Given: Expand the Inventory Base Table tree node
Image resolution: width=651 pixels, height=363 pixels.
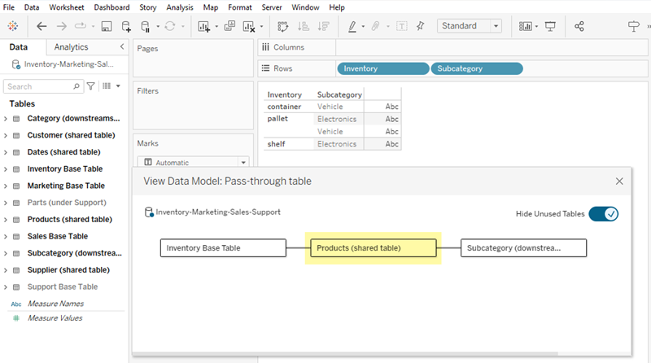Looking at the screenshot, I should click(6, 169).
